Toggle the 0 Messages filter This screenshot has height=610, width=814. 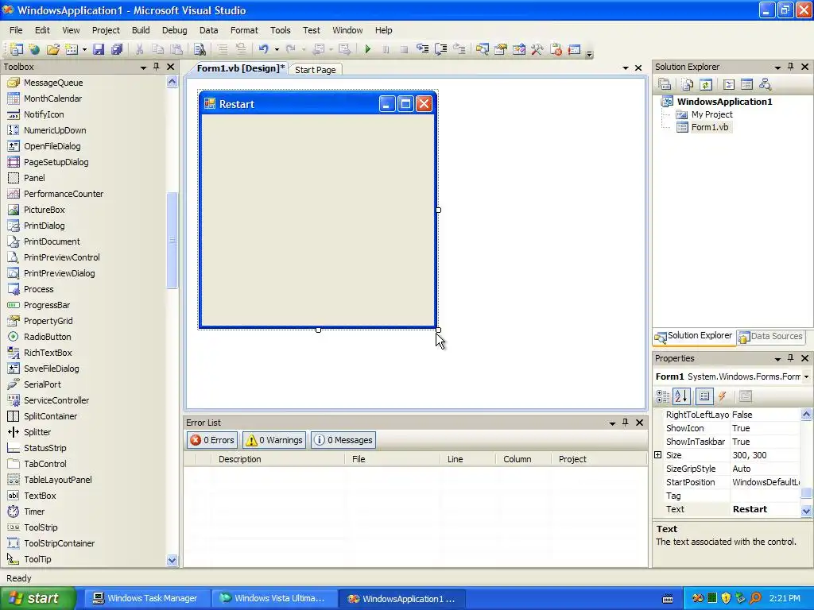click(x=343, y=440)
